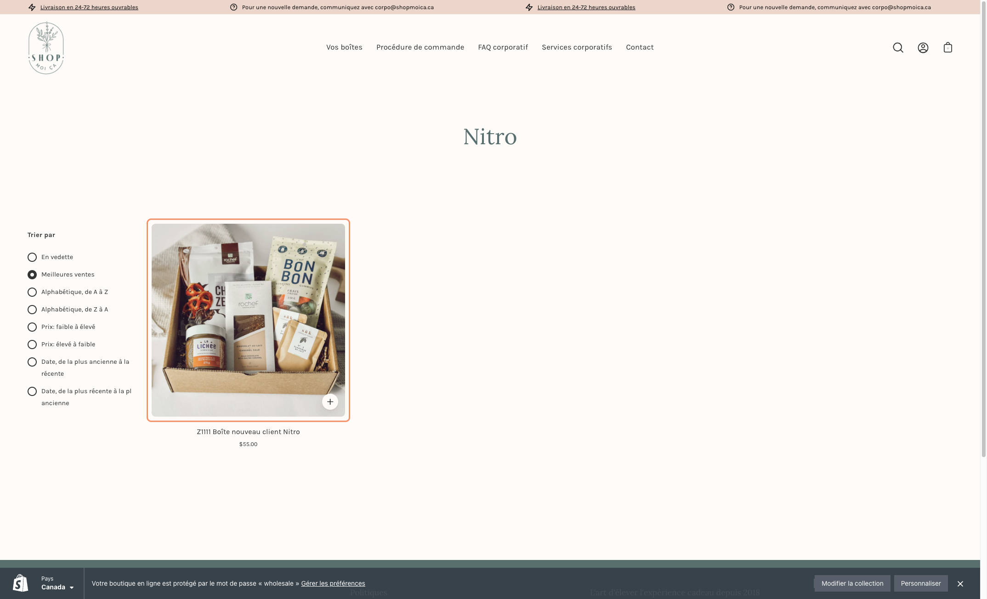Open the Pays Canada country dropdown

pos(57,583)
